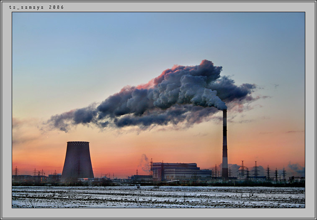Click the ta_samaya 2006 watermark text
The image size is (317, 220).
[36, 7]
